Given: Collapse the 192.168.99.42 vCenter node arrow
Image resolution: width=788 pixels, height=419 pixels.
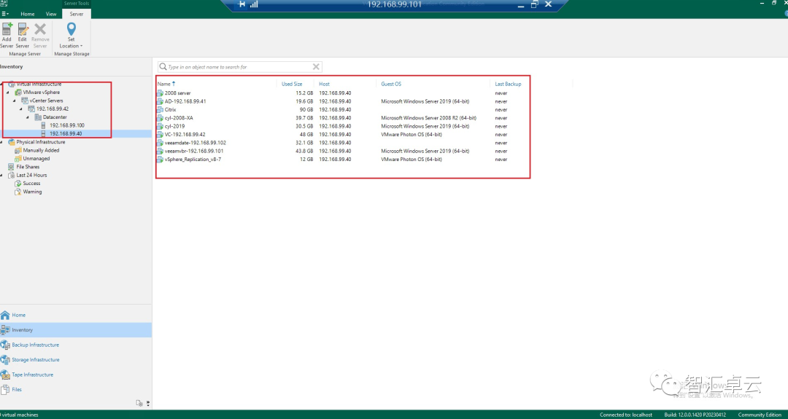Looking at the screenshot, I should click(21, 109).
